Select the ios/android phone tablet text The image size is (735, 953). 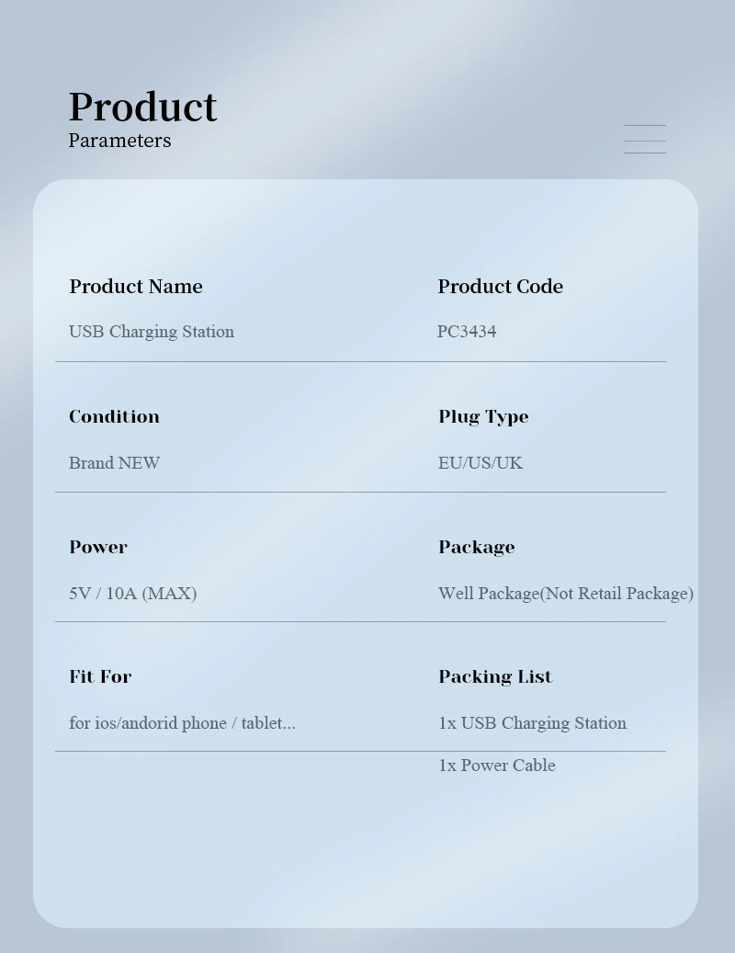click(182, 722)
